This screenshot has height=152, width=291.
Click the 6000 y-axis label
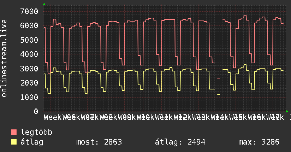[x=29, y=26]
